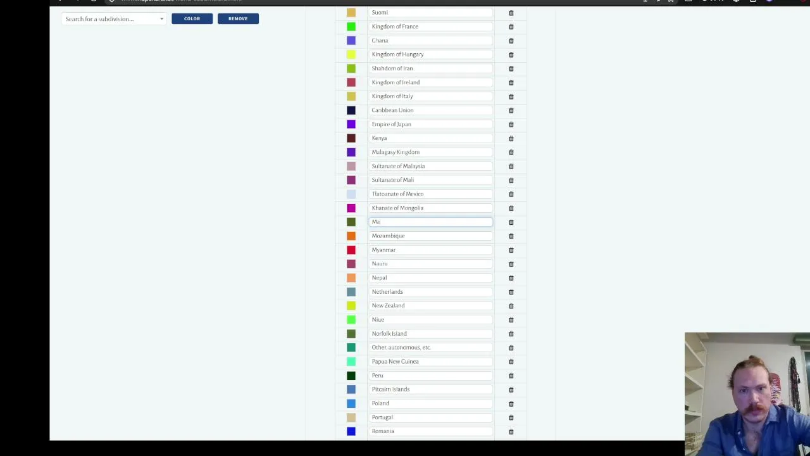Open the dark green Peru color swatch

(x=351, y=375)
